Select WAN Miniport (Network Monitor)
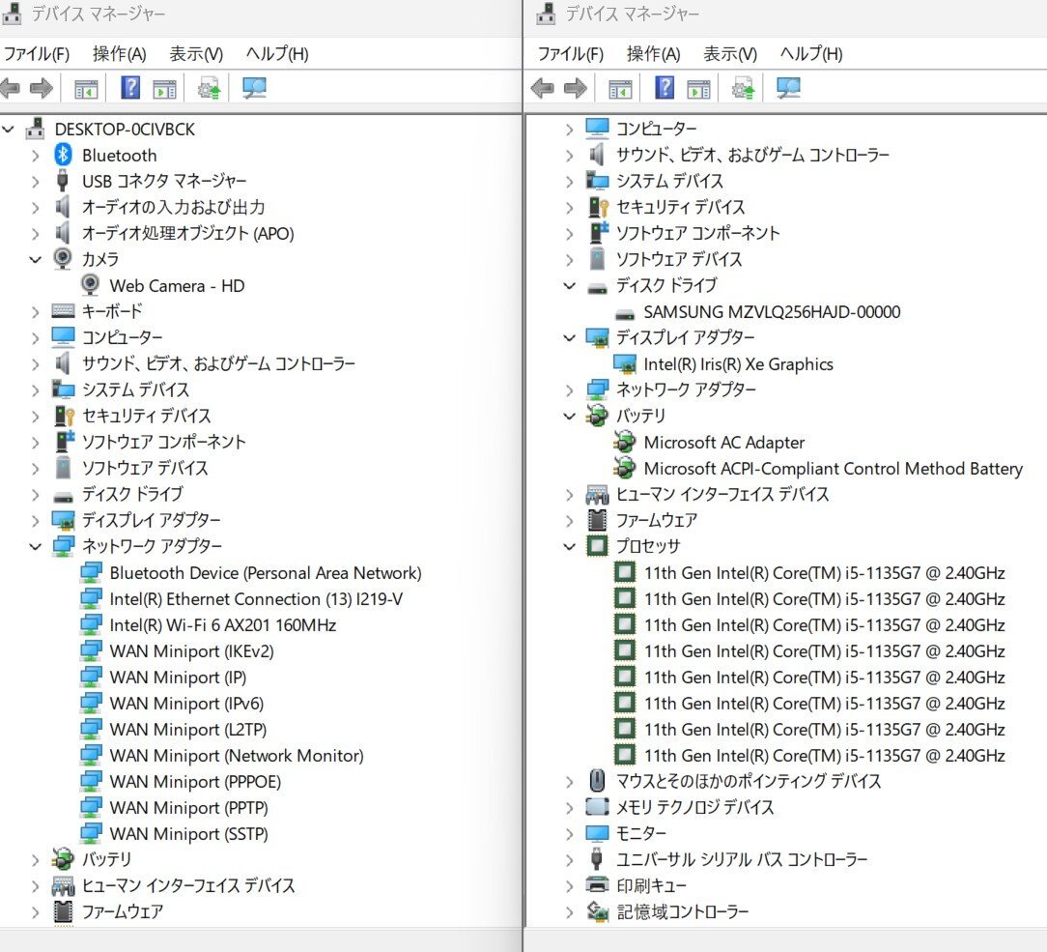 (x=237, y=755)
